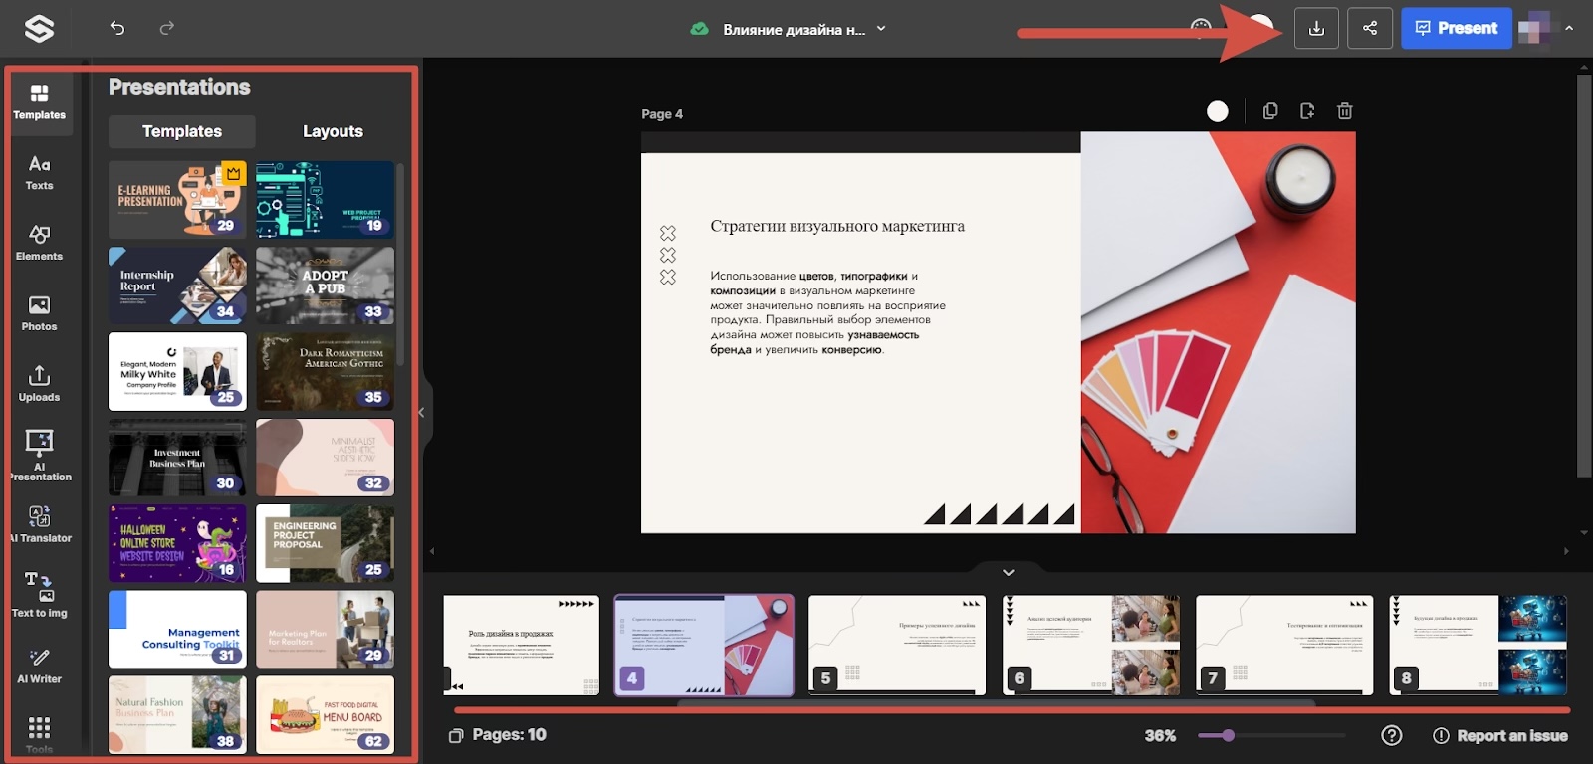Expand the presentation title dropdown
The image size is (1593, 764).
tap(881, 29)
